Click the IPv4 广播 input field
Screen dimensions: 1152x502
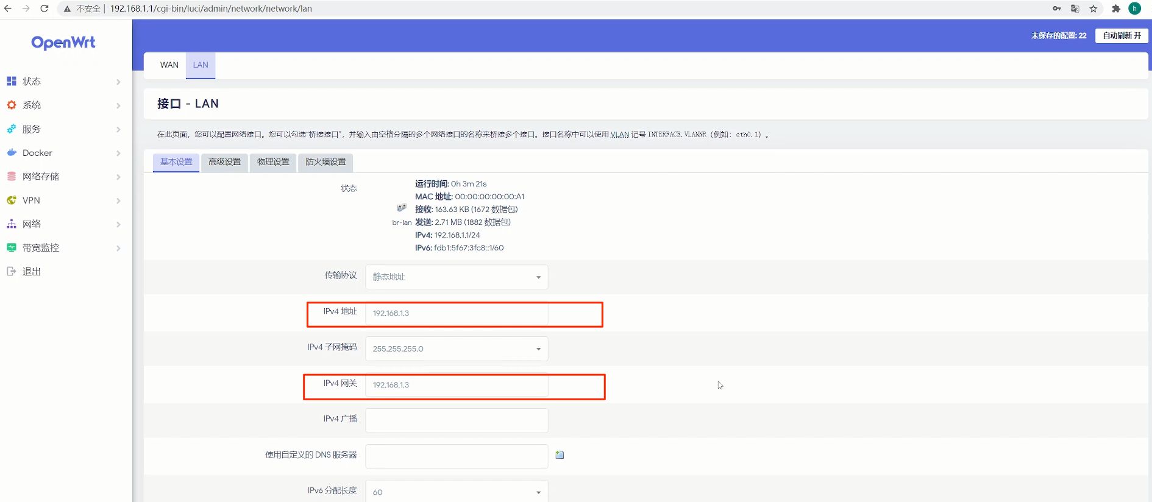[x=457, y=420]
